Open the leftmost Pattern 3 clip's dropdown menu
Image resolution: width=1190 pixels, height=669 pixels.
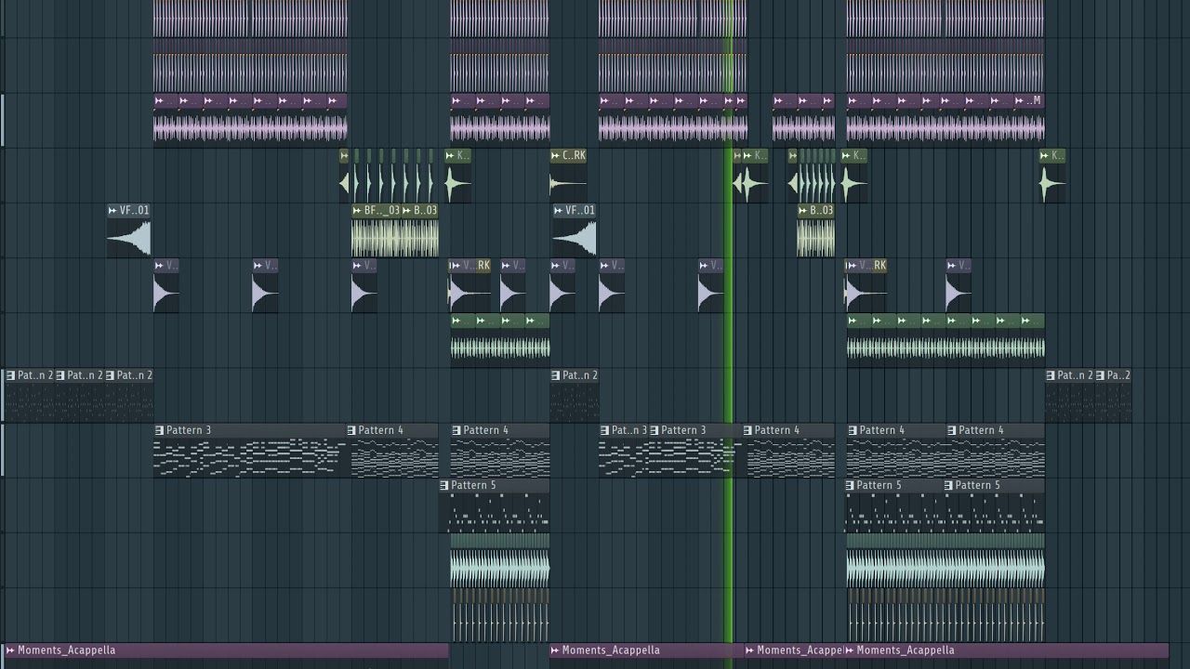click(160, 430)
